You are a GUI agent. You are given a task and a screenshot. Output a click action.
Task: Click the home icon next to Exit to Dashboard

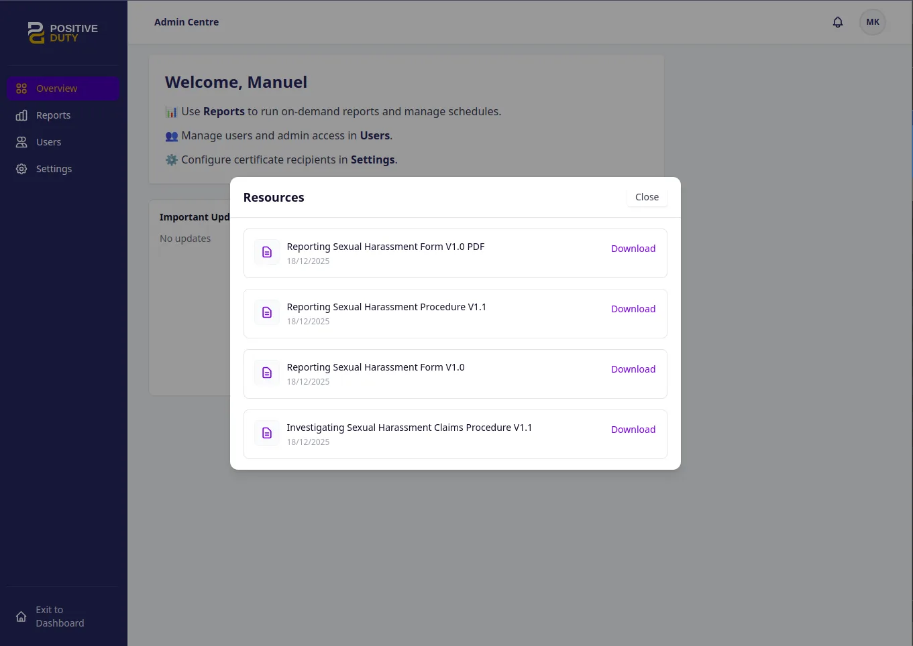[x=20, y=616]
